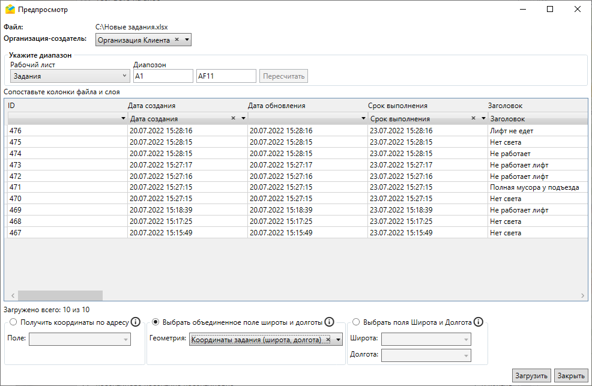Image resolution: width=592 pixels, height=386 pixels.
Task: Click the right arrow of horizontal scrollbar
Action: (x=583, y=296)
